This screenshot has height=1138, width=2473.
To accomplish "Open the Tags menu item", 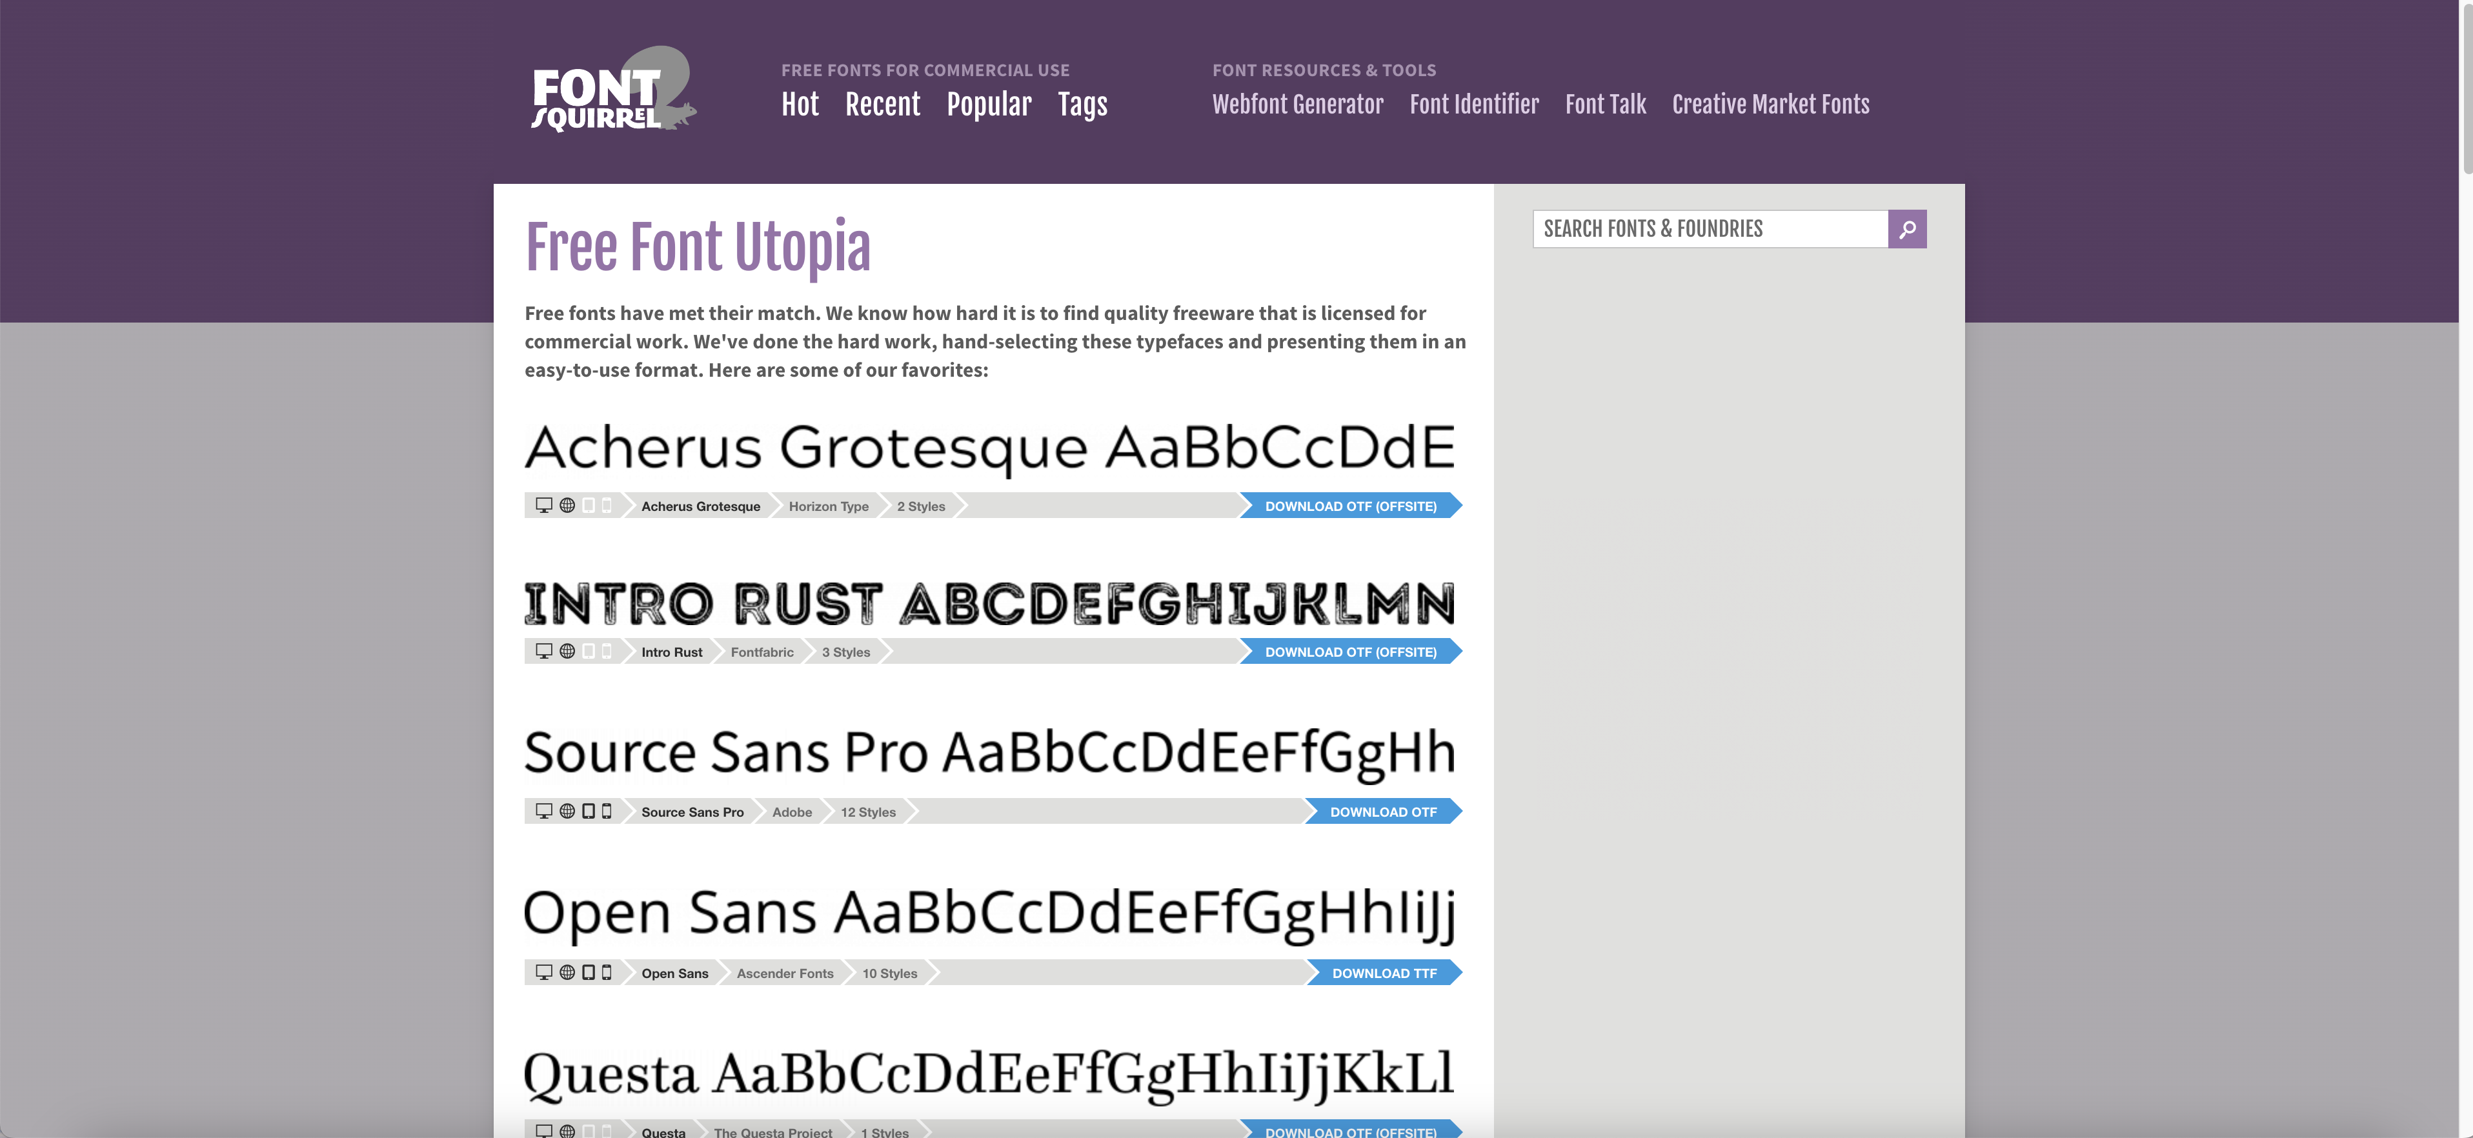I will tap(1082, 105).
